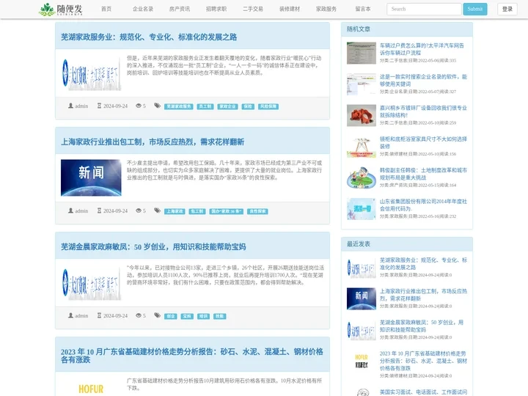
Task: Open article 上海家政行业推出包工制 title link
Action: click(x=153, y=142)
